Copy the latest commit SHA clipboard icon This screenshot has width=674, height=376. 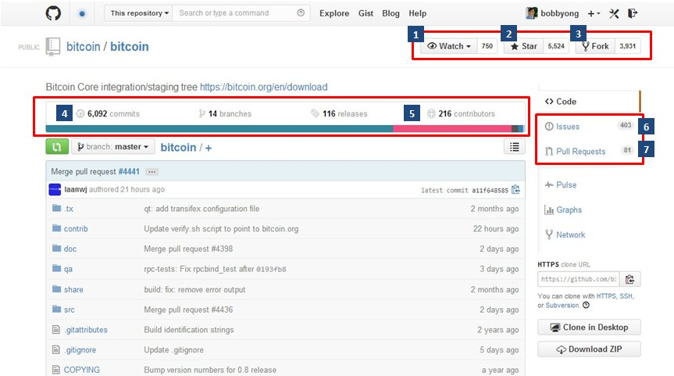[x=515, y=189]
